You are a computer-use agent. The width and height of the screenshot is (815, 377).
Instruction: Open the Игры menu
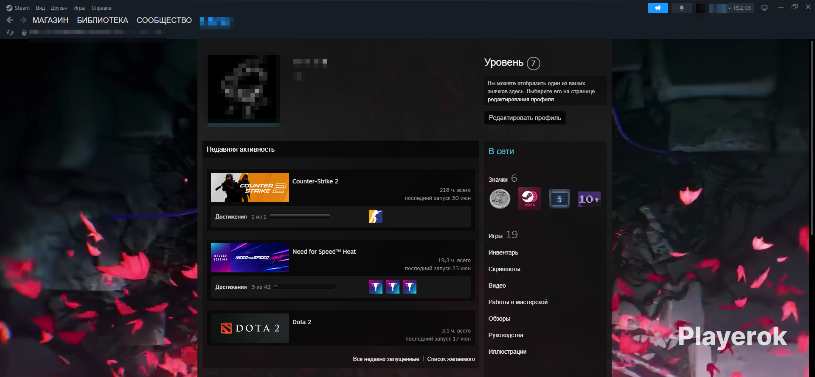click(79, 8)
